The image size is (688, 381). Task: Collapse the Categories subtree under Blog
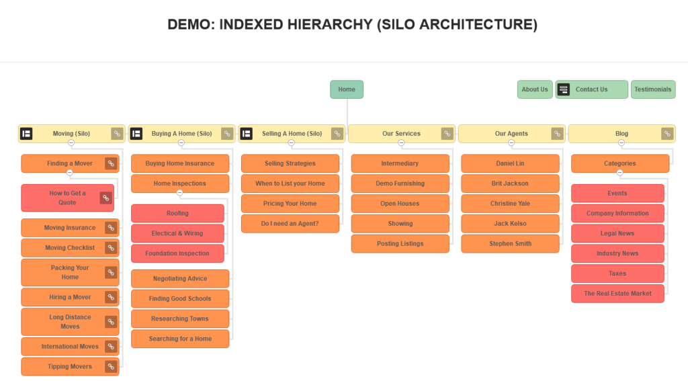pyautogui.click(x=619, y=173)
